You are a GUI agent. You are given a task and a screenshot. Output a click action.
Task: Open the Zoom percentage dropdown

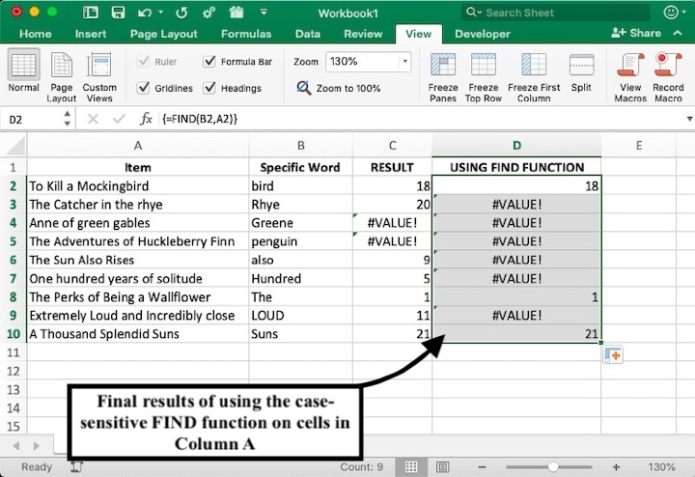404,62
